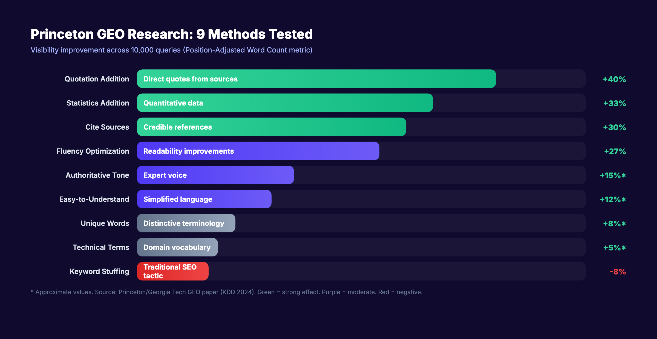Click the Technical Terms bar
This screenshot has height=339, width=657.
point(177,247)
